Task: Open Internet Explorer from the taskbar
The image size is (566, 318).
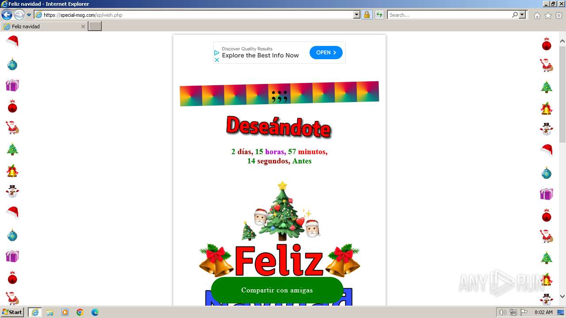Action: (x=35, y=312)
